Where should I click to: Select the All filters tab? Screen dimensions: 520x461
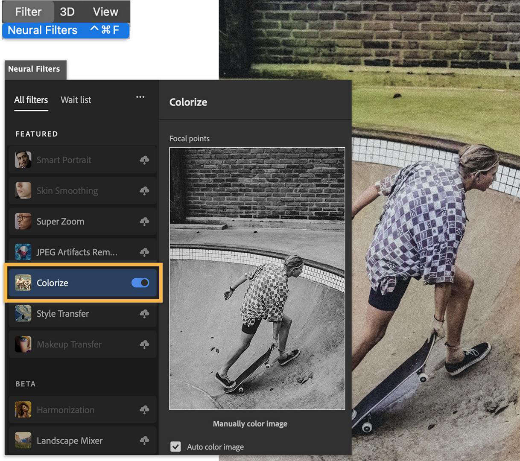30,100
